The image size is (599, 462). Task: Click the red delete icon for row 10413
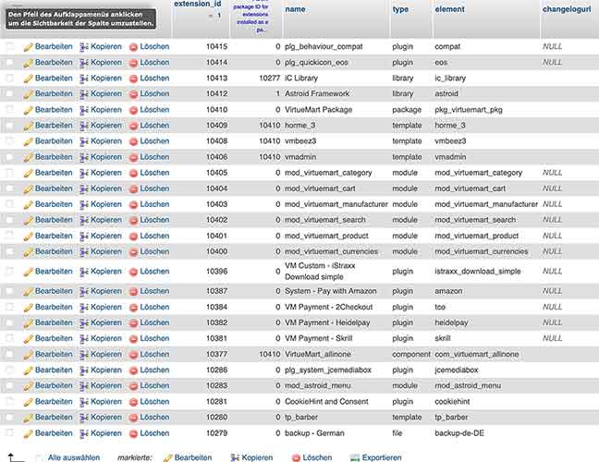[133, 79]
